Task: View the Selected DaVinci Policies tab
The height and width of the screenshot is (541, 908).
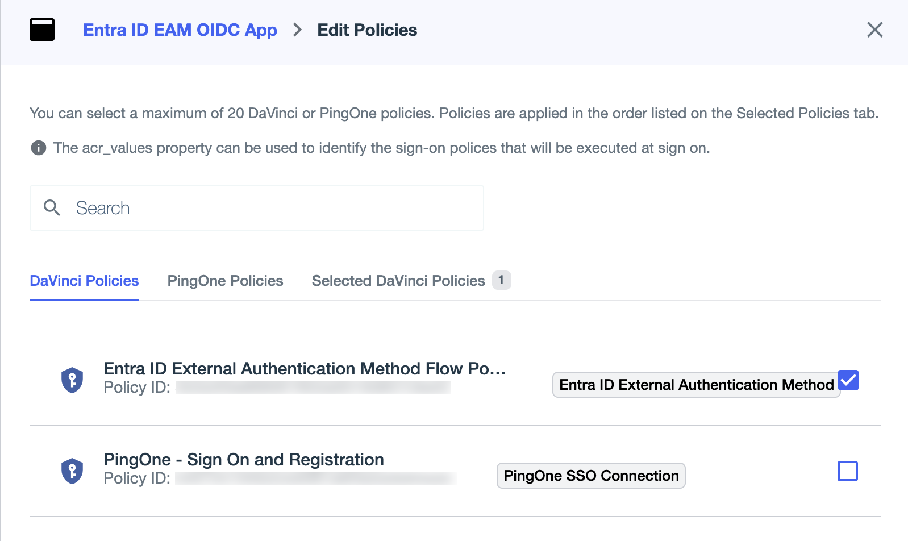Action: click(398, 281)
